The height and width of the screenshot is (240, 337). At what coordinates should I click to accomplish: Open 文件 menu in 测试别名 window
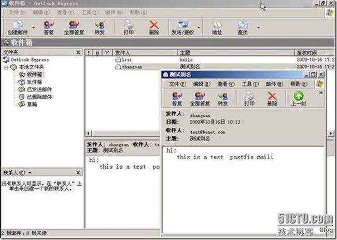coord(177,84)
